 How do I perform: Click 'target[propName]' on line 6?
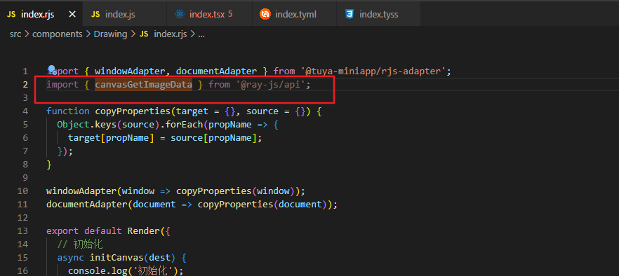click(x=111, y=138)
